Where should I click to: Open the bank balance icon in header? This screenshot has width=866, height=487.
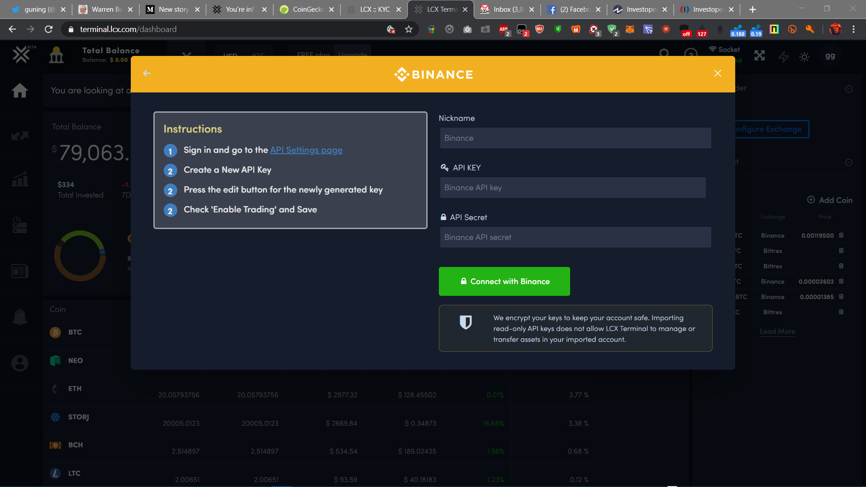pos(56,55)
